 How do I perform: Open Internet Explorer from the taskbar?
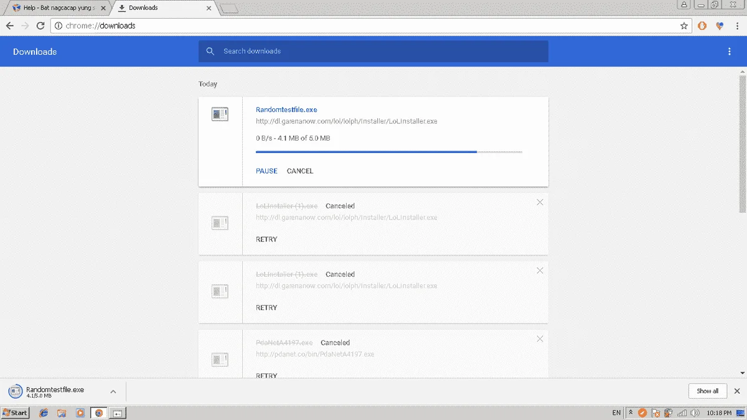point(44,413)
